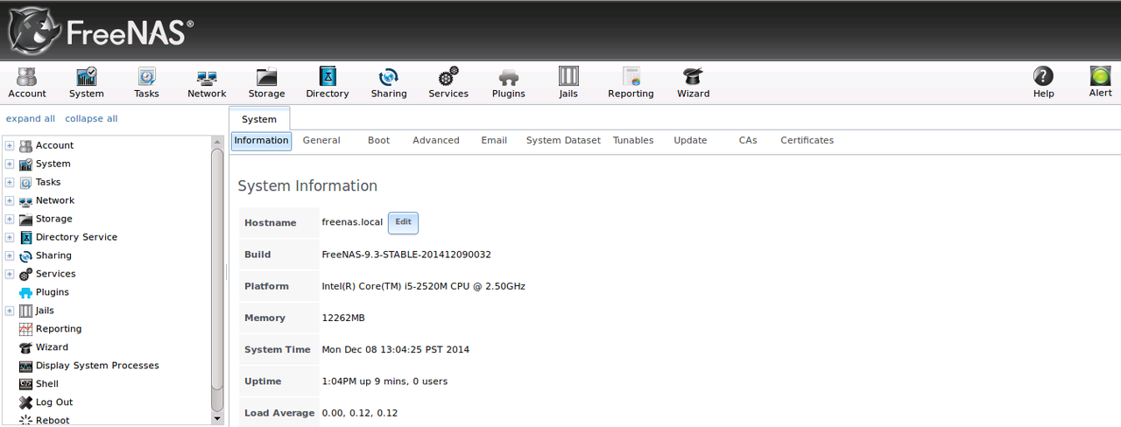Click the Tasks icon in tree

pyautogui.click(x=25, y=182)
